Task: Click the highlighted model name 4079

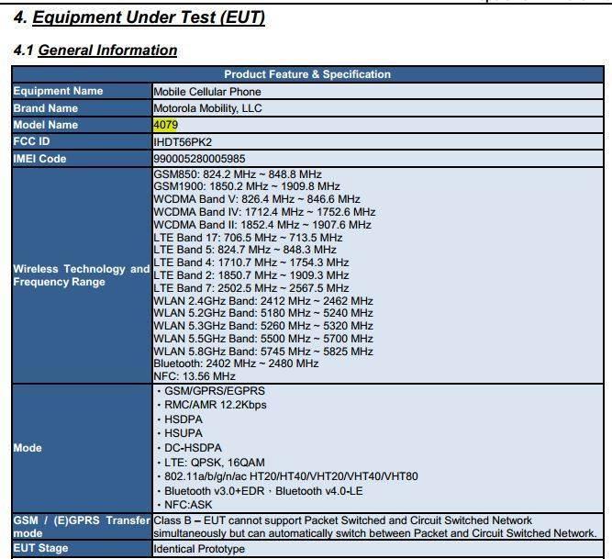Action: [x=166, y=125]
